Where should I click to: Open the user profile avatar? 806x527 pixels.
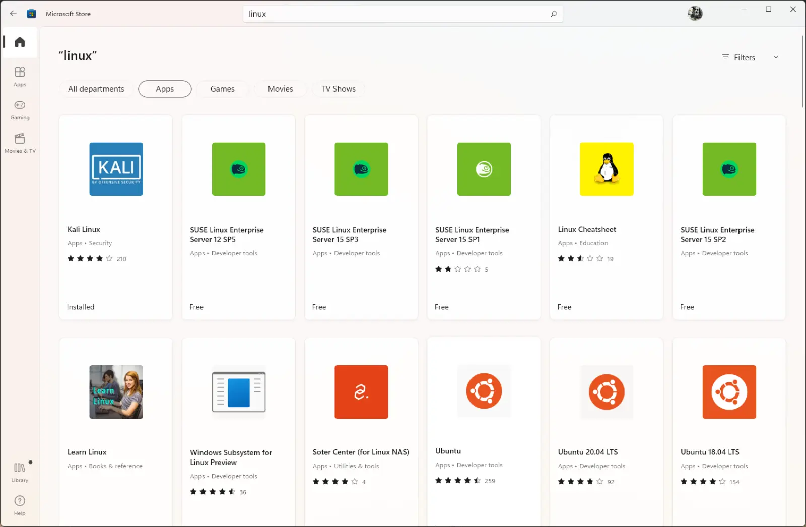(695, 13)
